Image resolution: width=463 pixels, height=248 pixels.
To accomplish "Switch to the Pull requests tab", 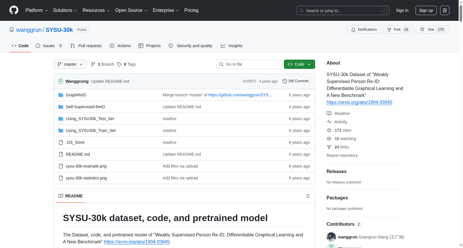I will click(x=86, y=46).
